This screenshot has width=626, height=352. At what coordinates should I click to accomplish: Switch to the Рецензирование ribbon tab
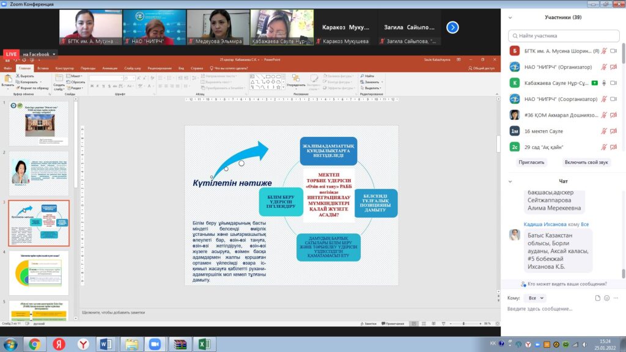pyautogui.click(x=160, y=68)
